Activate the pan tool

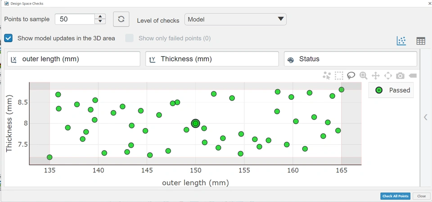coord(375,76)
